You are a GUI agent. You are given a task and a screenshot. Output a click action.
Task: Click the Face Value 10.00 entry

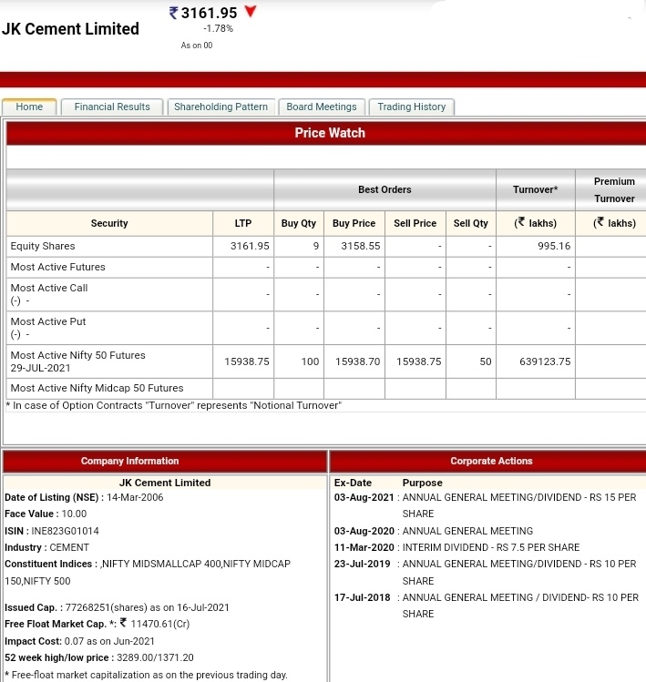(x=46, y=514)
